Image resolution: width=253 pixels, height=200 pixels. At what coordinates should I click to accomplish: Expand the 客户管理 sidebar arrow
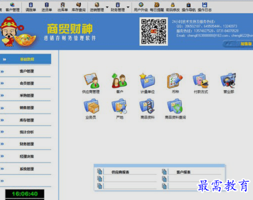click(2, 72)
